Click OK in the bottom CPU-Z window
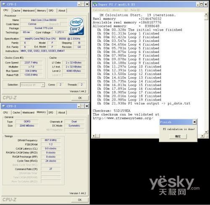Viewport: 210px width, 205px height. point(80,200)
